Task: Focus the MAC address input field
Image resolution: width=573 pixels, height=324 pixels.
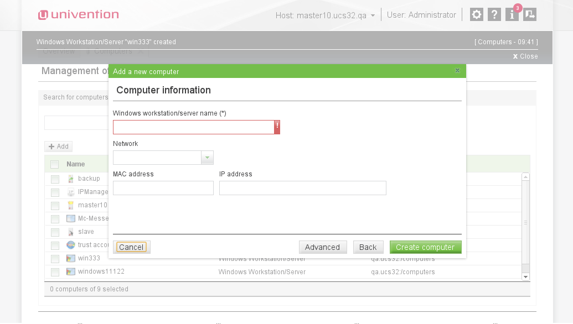Action: pyautogui.click(x=163, y=188)
